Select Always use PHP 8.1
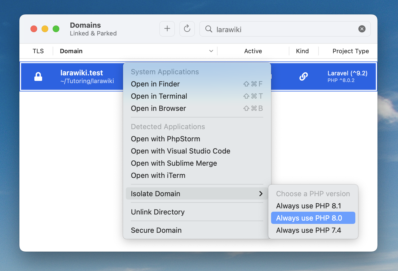 pyautogui.click(x=313, y=206)
